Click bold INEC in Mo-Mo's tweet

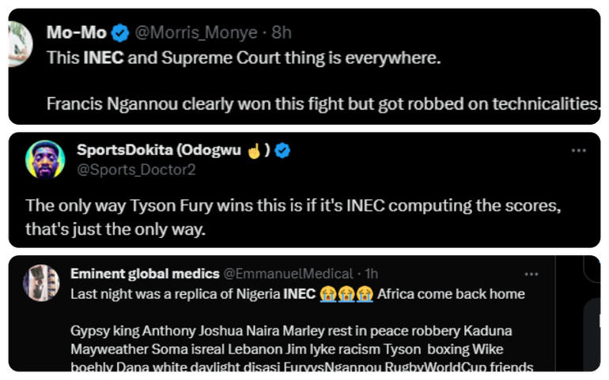pyautogui.click(x=103, y=58)
